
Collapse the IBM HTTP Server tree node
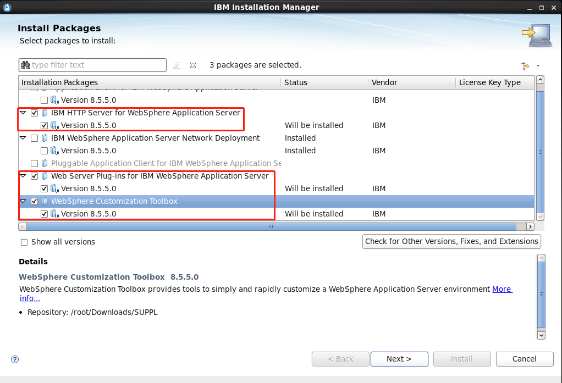pyautogui.click(x=23, y=113)
